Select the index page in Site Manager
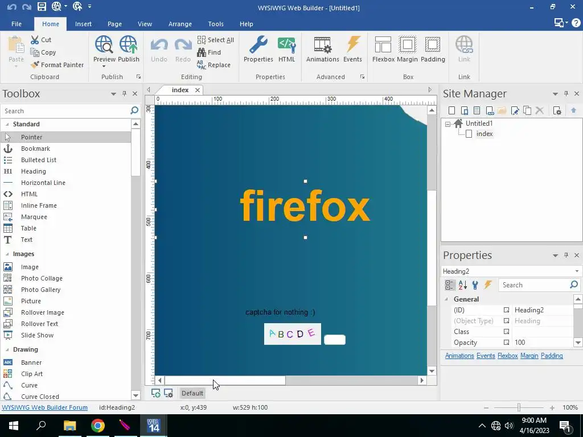The height and width of the screenshot is (437, 583). (484, 134)
